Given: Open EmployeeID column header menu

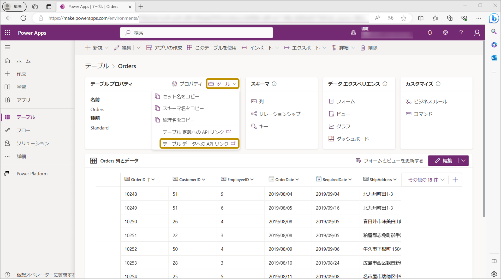Looking at the screenshot, I should (237, 179).
